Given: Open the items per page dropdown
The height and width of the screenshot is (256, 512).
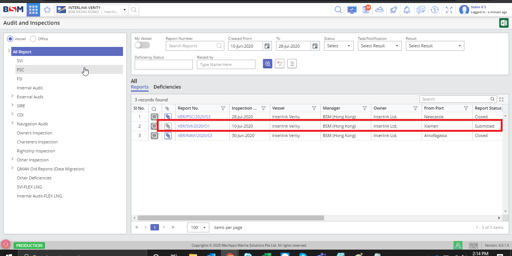Looking at the screenshot, I should pos(198,227).
